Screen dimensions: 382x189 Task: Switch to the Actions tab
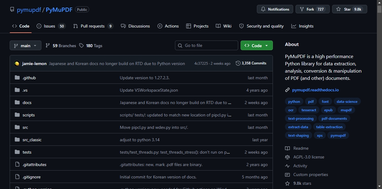(x=168, y=26)
